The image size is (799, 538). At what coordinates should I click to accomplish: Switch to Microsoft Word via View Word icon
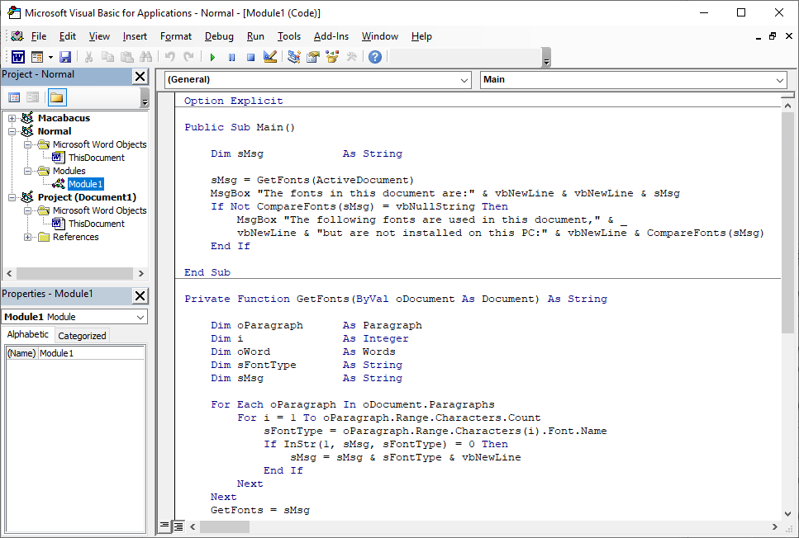[x=17, y=56]
